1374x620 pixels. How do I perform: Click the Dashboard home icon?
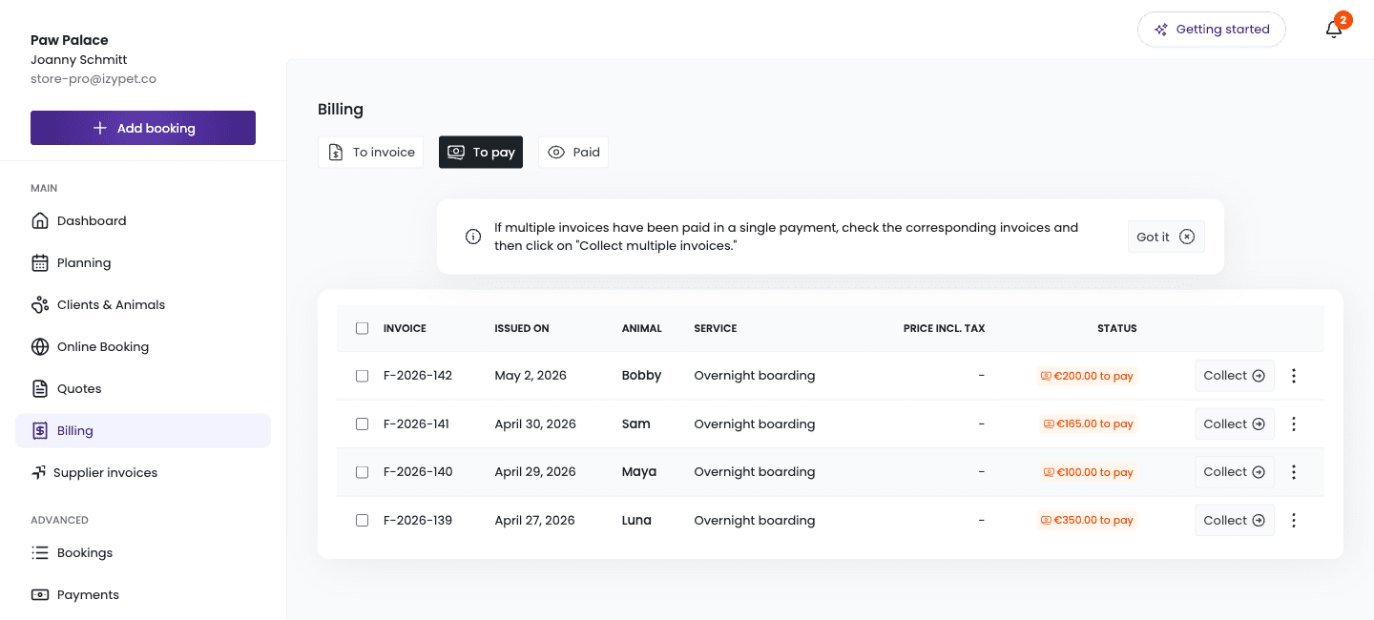coord(40,221)
